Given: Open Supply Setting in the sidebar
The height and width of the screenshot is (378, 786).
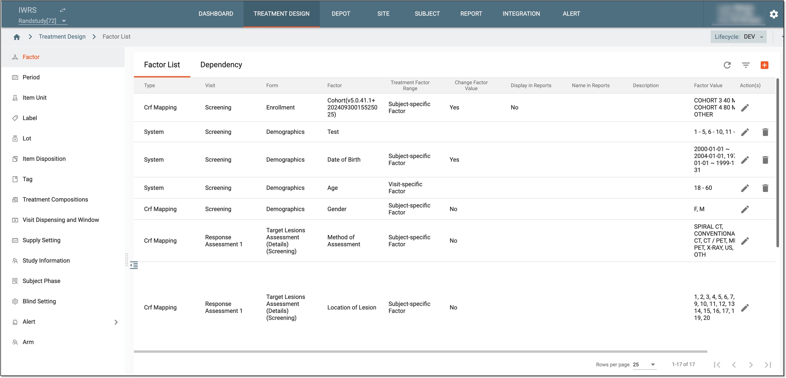Looking at the screenshot, I should [x=63, y=240].
